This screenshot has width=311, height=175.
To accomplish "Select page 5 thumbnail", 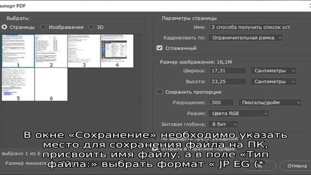I will click(x=18, y=84).
